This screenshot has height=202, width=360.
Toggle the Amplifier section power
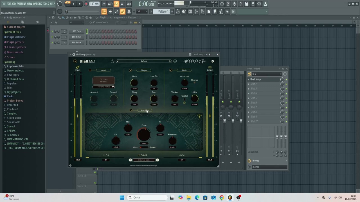131,110
